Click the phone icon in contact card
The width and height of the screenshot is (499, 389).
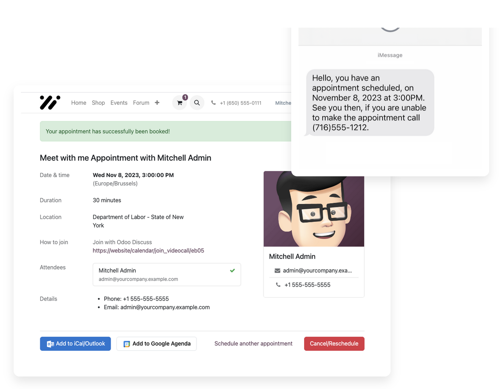point(278,285)
